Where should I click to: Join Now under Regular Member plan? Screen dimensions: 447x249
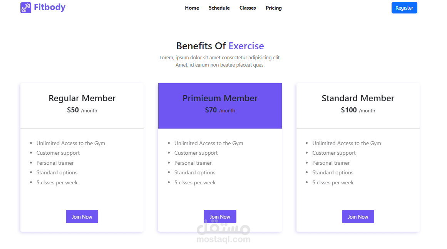(x=82, y=217)
